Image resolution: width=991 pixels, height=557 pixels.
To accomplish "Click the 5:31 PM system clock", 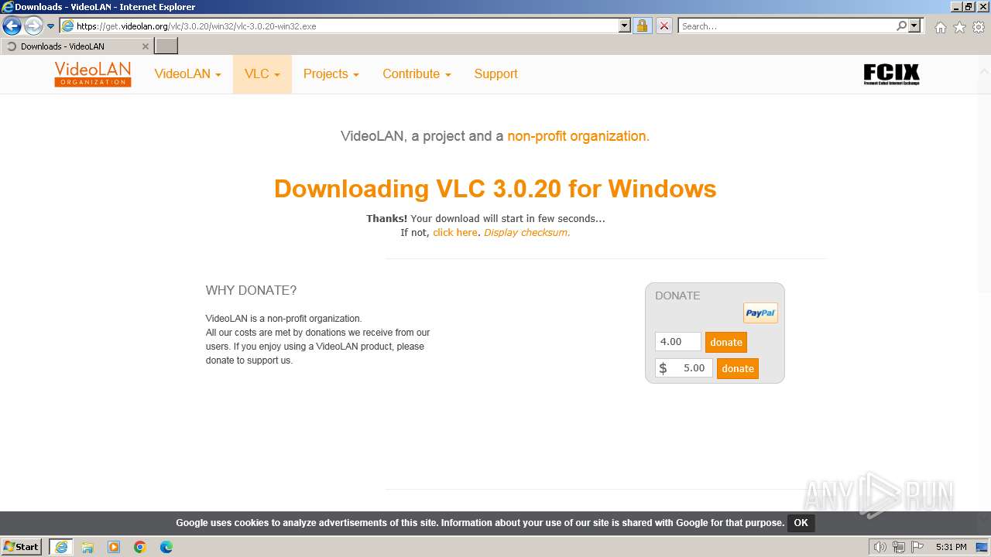I will coord(952,547).
